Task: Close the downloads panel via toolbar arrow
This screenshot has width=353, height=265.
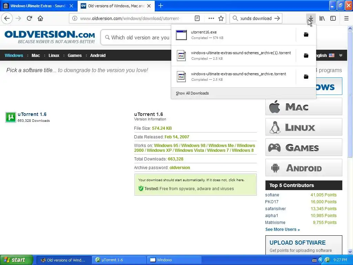Action: click(x=311, y=18)
